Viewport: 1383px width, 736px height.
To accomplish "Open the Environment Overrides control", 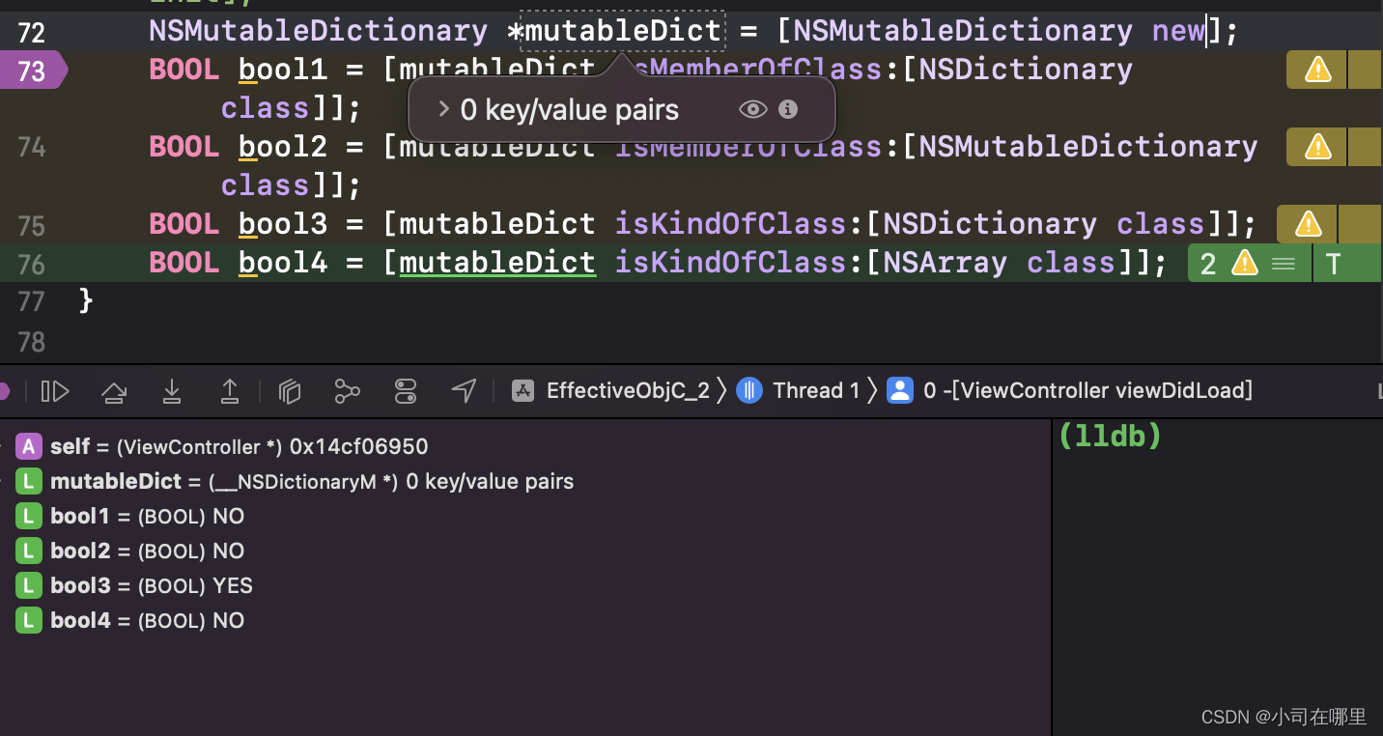I will point(406,391).
